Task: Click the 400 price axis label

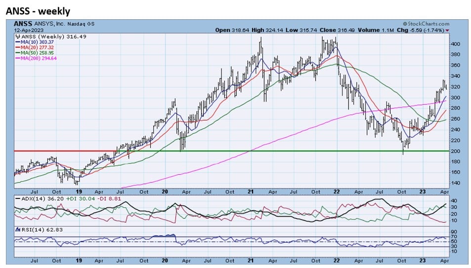Action: [456, 44]
